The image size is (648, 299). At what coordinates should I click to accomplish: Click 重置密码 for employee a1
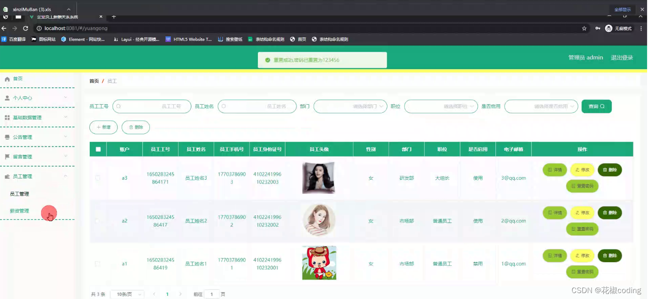point(582,272)
